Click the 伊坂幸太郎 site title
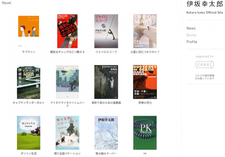 tap(205, 4)
